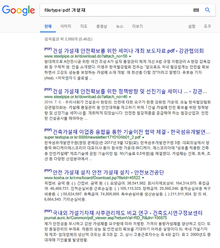Open the on-screen keyboard icon
The image size is (220, 248).
(x=196, y=10)
